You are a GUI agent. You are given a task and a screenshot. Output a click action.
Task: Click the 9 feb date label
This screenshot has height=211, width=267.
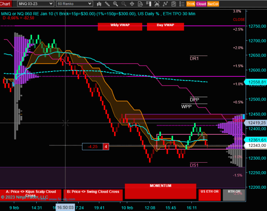coord(14,208)
